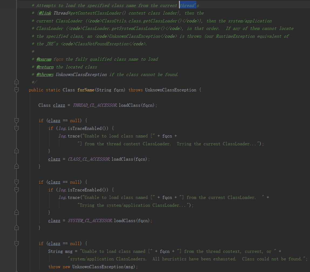Click the @param tag in the Javadoc
This screenshot has width=310, height=272.
(x=44, y=59)
